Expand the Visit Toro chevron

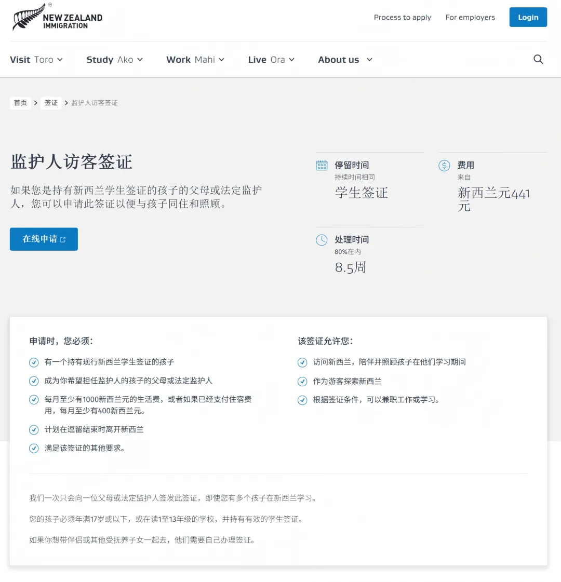(60, 59)
